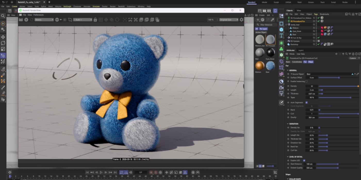Viewport: 361px width, 180px height.
Task: Open the Coordinates attribute tab
Action: 297,62
